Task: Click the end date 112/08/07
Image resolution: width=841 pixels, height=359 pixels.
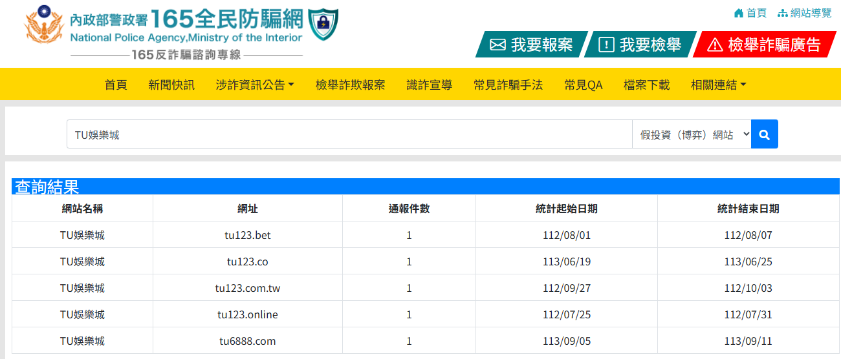Action: coord(748,235)
